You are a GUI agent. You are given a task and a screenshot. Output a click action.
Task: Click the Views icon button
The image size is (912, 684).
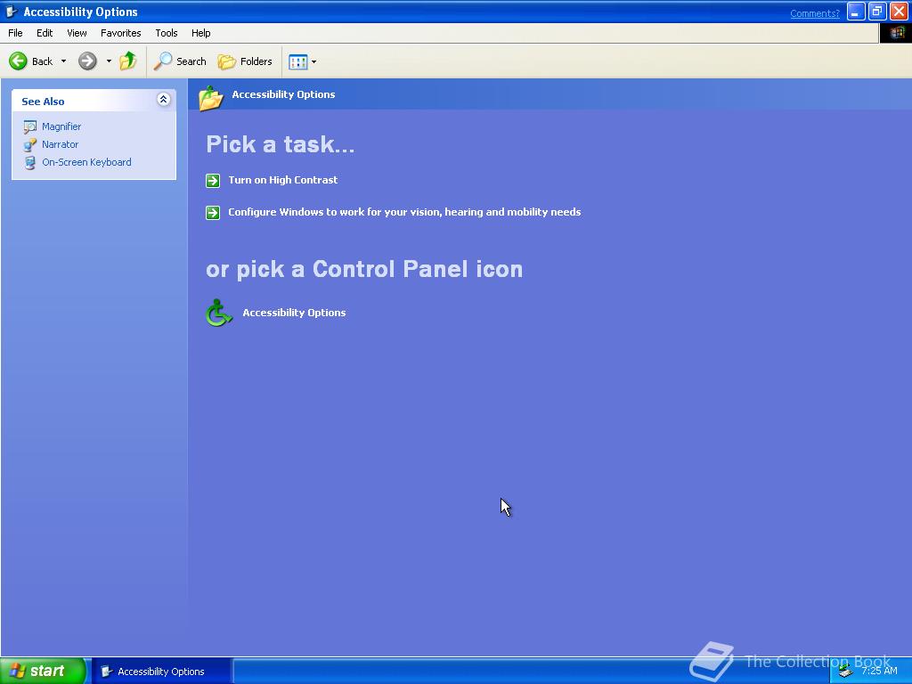pos(297,61)
